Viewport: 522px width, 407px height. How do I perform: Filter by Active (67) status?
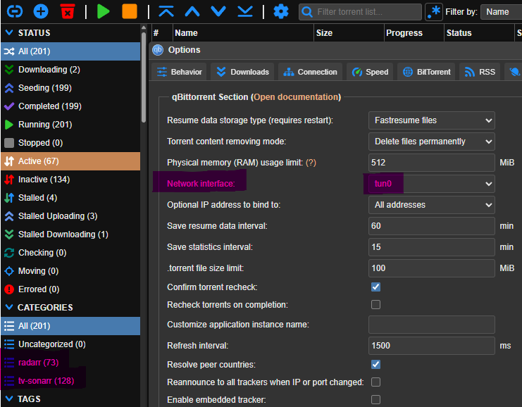(70, 161)
